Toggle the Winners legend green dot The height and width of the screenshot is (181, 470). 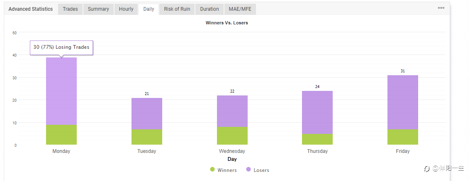pyautogui.click(x=212, y=169)
